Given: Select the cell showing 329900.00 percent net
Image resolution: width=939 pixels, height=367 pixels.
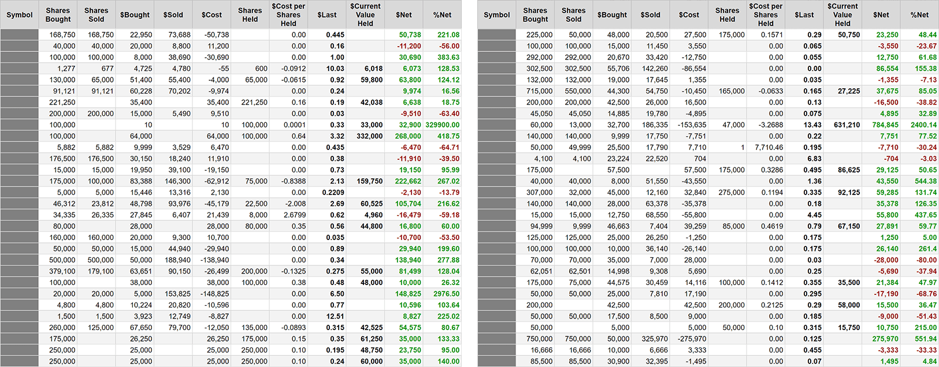Looking at the screenshot, I should tap(443, 125).
